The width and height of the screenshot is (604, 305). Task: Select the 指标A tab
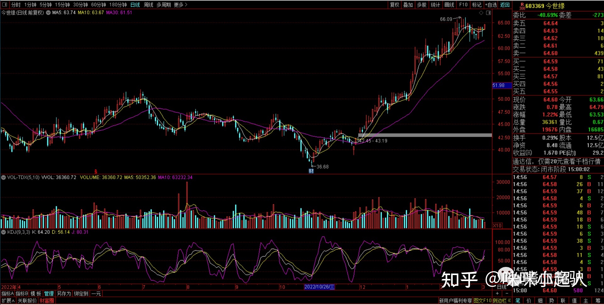coord(8,294)
